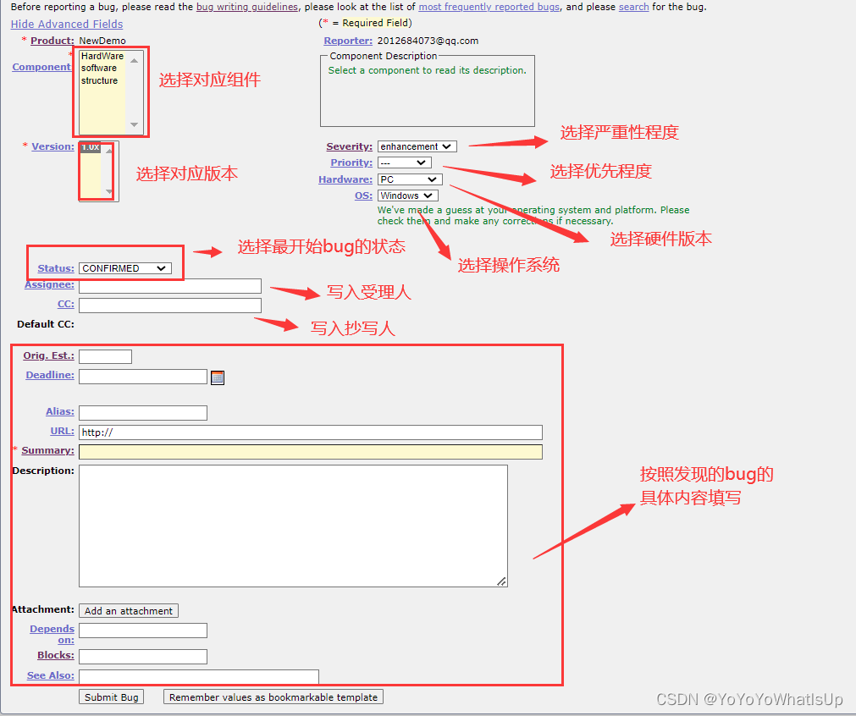Click the Hardware label link

coord(345,179)
